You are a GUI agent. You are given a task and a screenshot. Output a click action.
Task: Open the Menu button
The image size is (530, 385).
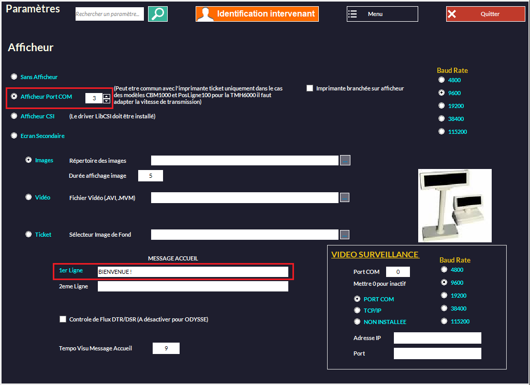point(382,14)
